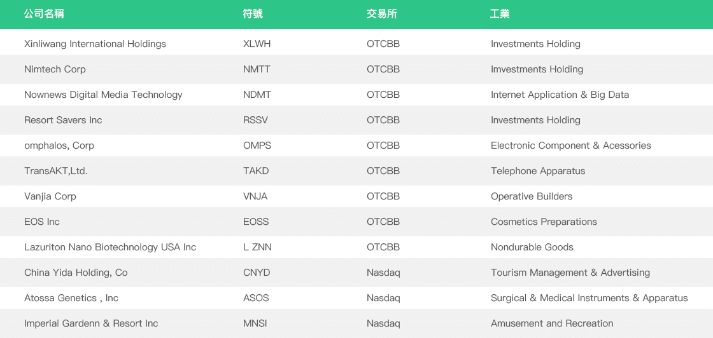Viewport: 713px width, 338px height.
Task: Select Xinliwang International Holdings company name
Action: coord(95,44)
